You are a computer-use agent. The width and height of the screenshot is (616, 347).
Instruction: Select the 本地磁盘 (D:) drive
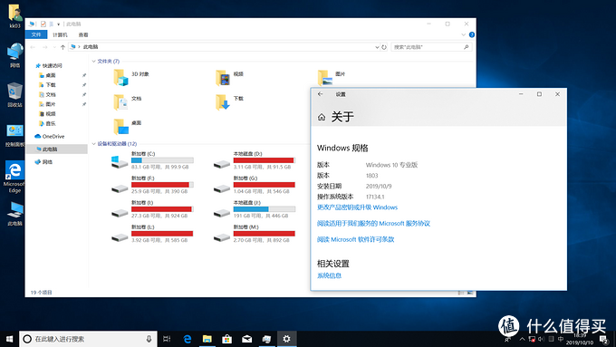255,160
